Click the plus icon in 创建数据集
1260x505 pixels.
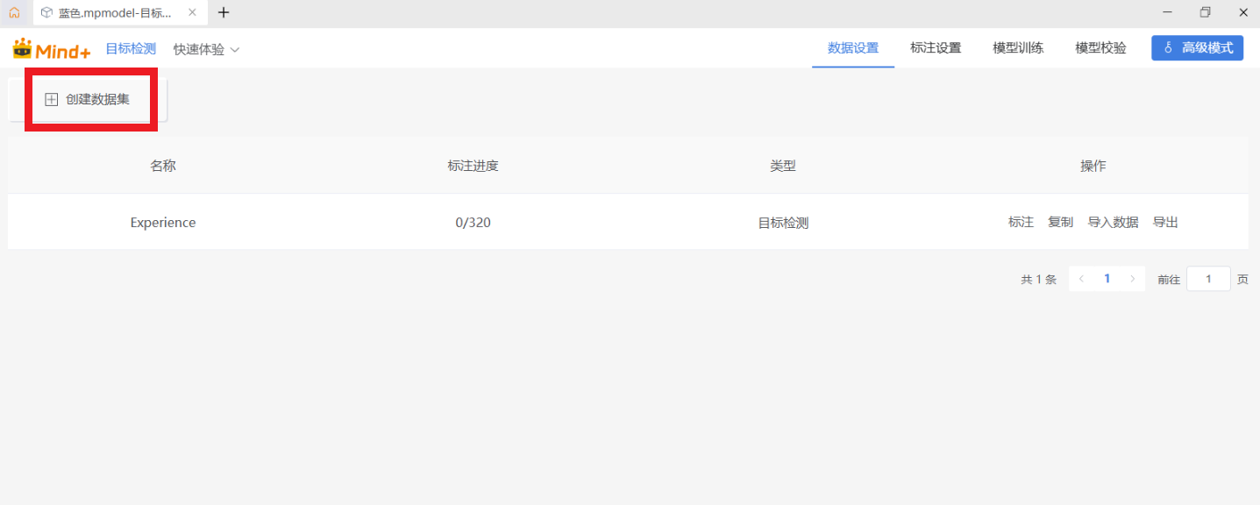51,100
